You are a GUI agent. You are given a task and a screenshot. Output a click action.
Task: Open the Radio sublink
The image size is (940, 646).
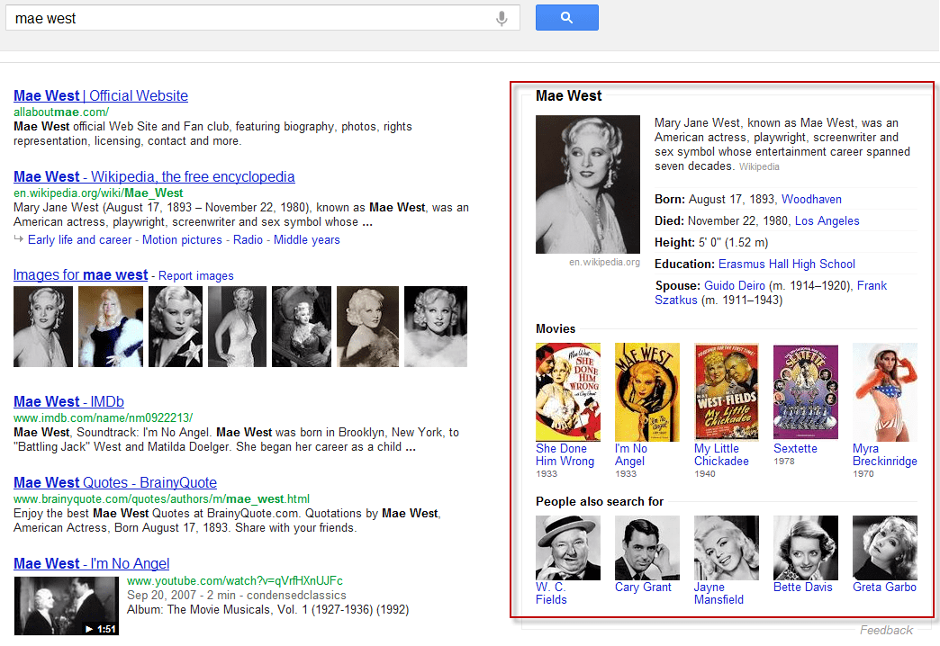(249, 239)
